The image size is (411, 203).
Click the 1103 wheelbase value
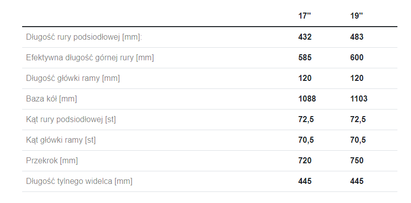pyautogui.click(x=359, y=98)
